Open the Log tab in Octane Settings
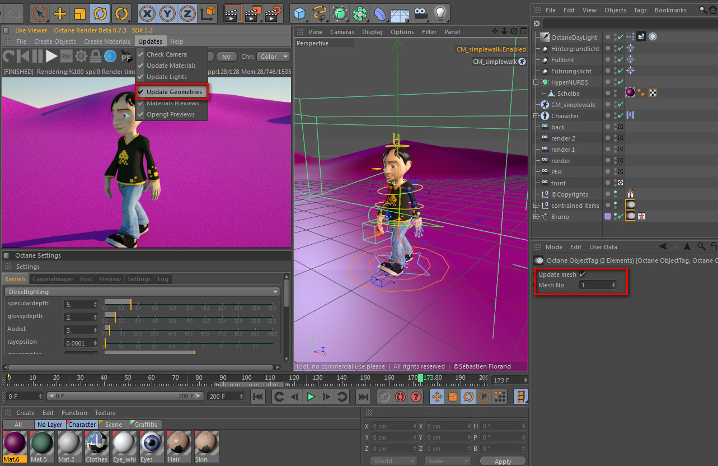 coord(163,279)
